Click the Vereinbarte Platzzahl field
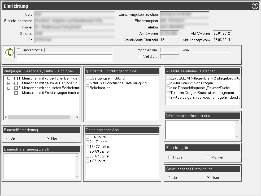261x196 pixels. pyautogui.click(x=169, y=40)
